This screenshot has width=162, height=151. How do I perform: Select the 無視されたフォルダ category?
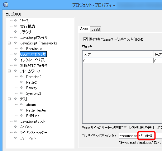click(34, 66)
